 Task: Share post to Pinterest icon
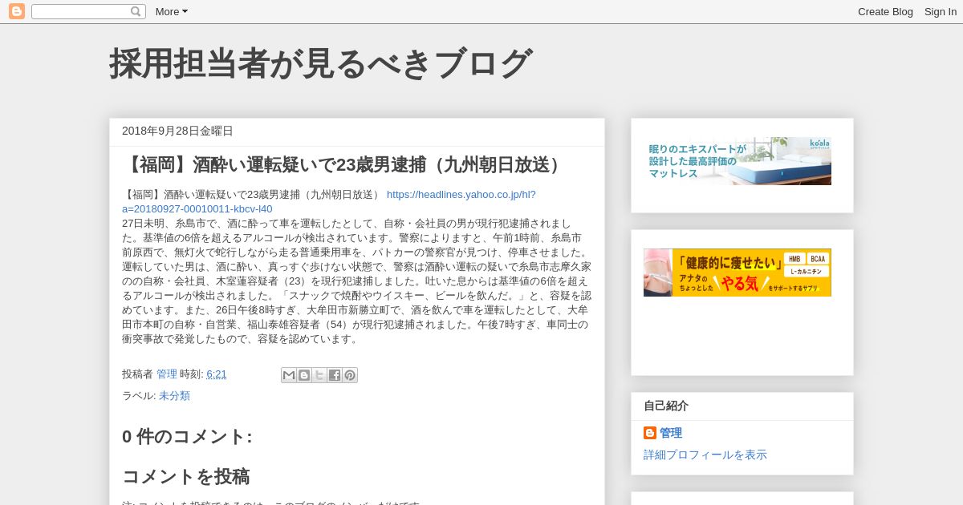pos(350,375)
